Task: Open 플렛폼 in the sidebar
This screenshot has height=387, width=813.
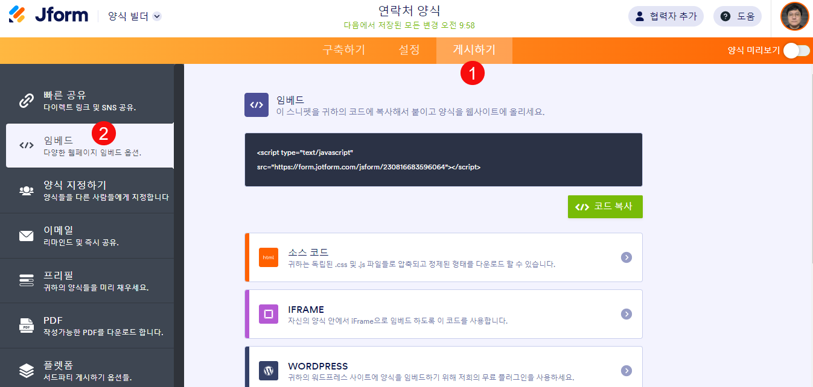Action: pyautogui.click(x=87, y=368)
